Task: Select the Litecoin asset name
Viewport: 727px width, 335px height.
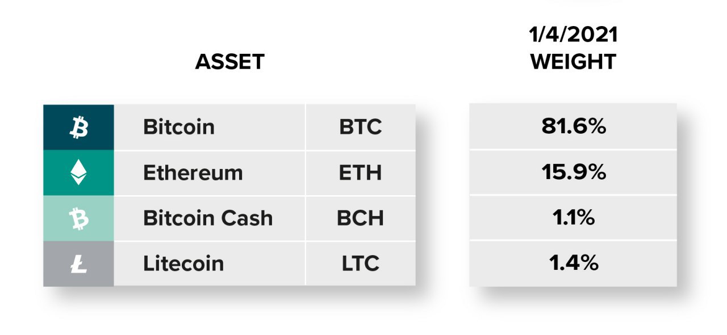Action: click(183, 264)
